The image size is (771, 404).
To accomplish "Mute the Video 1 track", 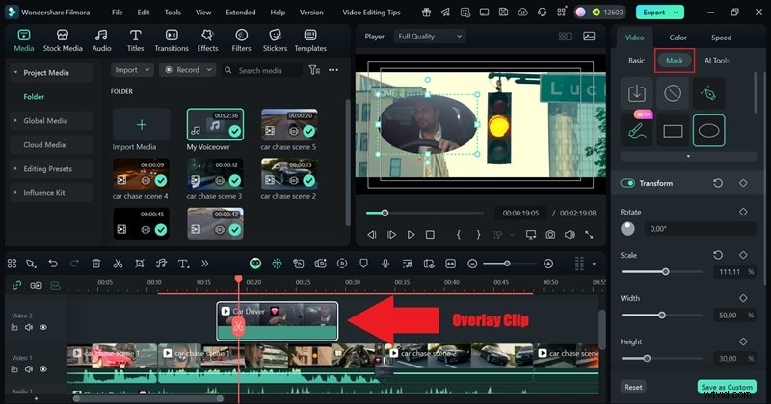I will 29,369.
